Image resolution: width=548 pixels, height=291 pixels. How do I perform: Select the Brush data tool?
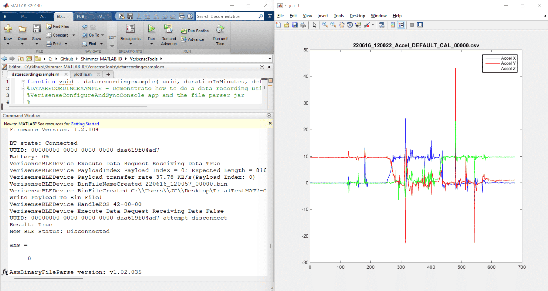(x=367, y=25)
